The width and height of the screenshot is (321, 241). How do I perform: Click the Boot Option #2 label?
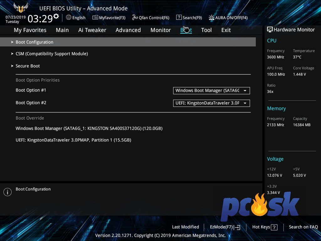point(31,103)
